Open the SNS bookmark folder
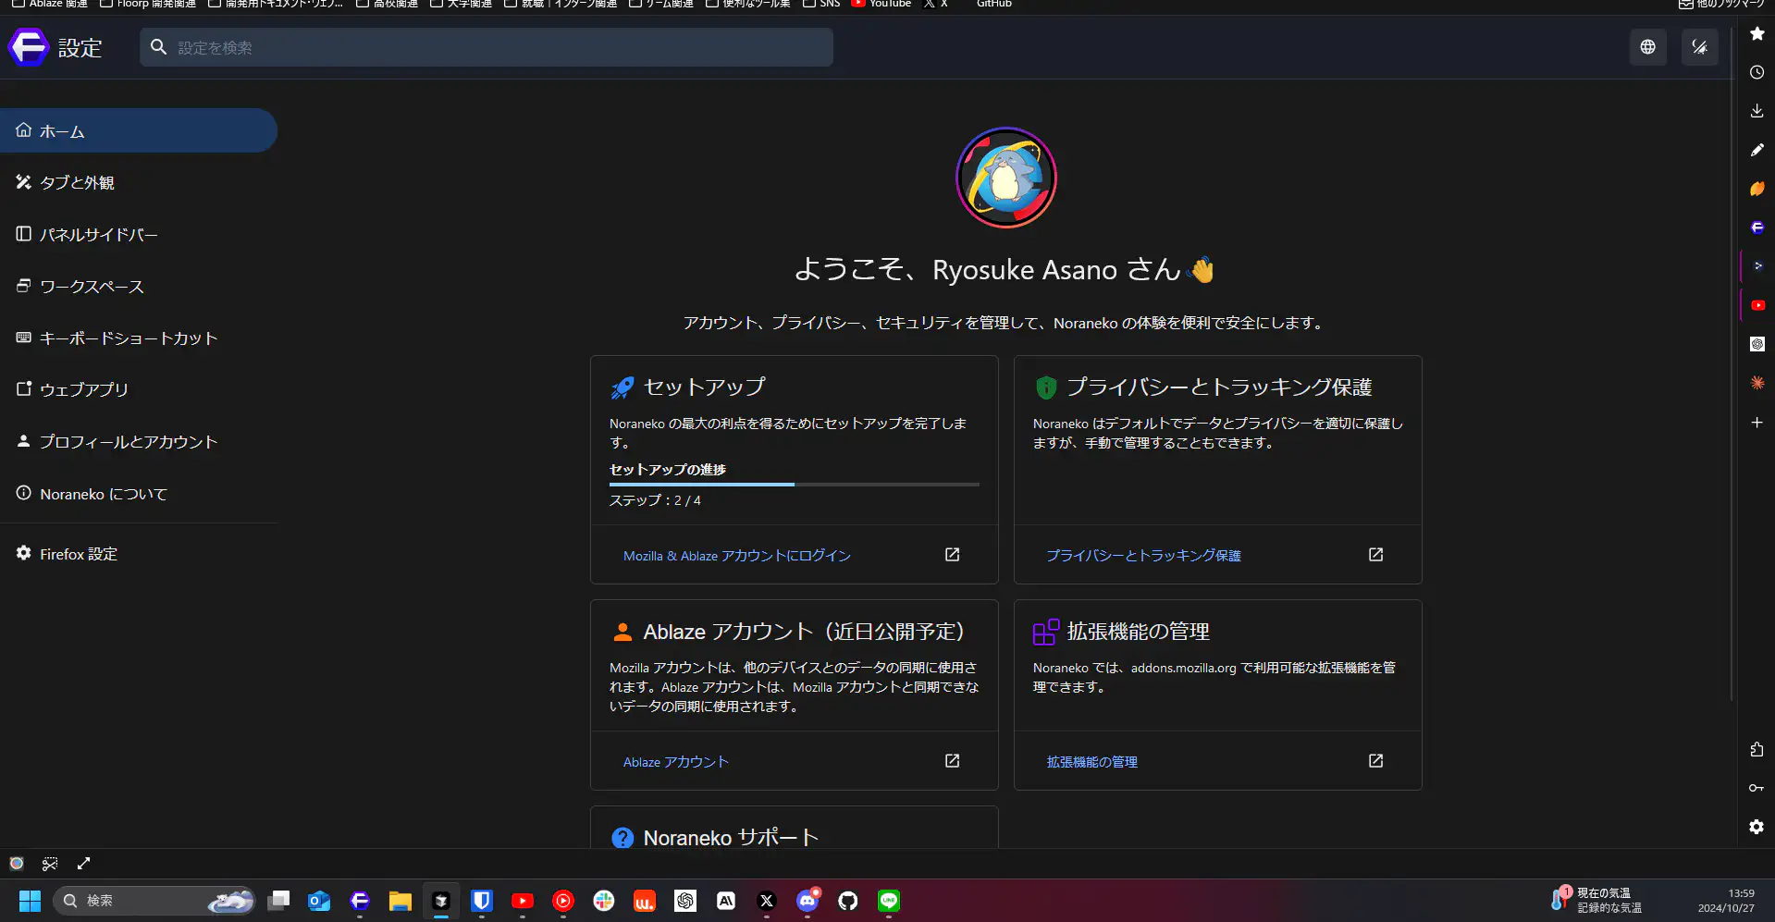Screen dimensions: 1775x922 click(x=821, y=5)
